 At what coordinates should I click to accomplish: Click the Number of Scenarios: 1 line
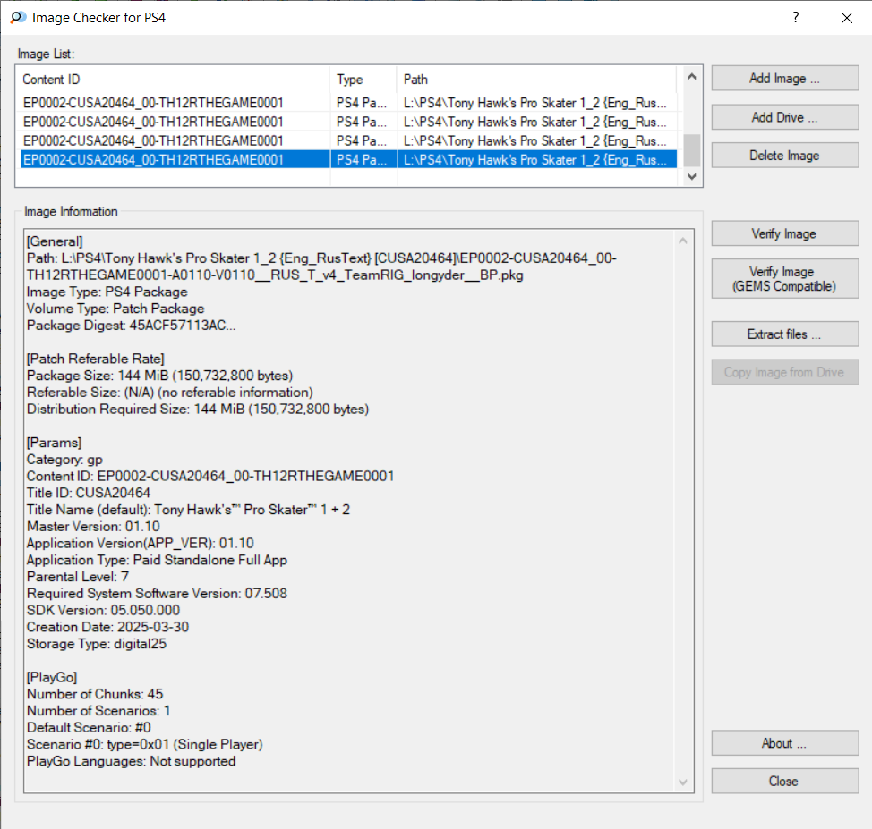pos(99,711)
